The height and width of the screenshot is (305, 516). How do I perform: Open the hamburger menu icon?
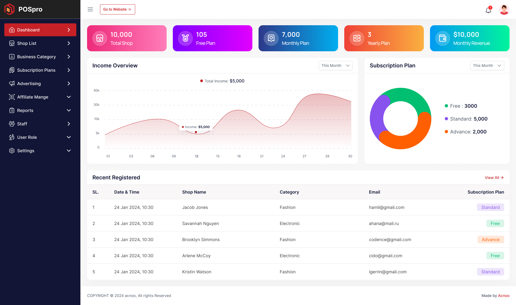click(90, 9)
